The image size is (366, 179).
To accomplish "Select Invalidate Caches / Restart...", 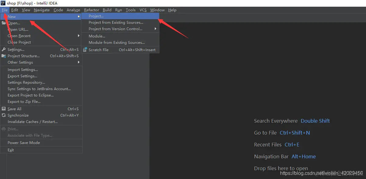I will tap(41, 122).
